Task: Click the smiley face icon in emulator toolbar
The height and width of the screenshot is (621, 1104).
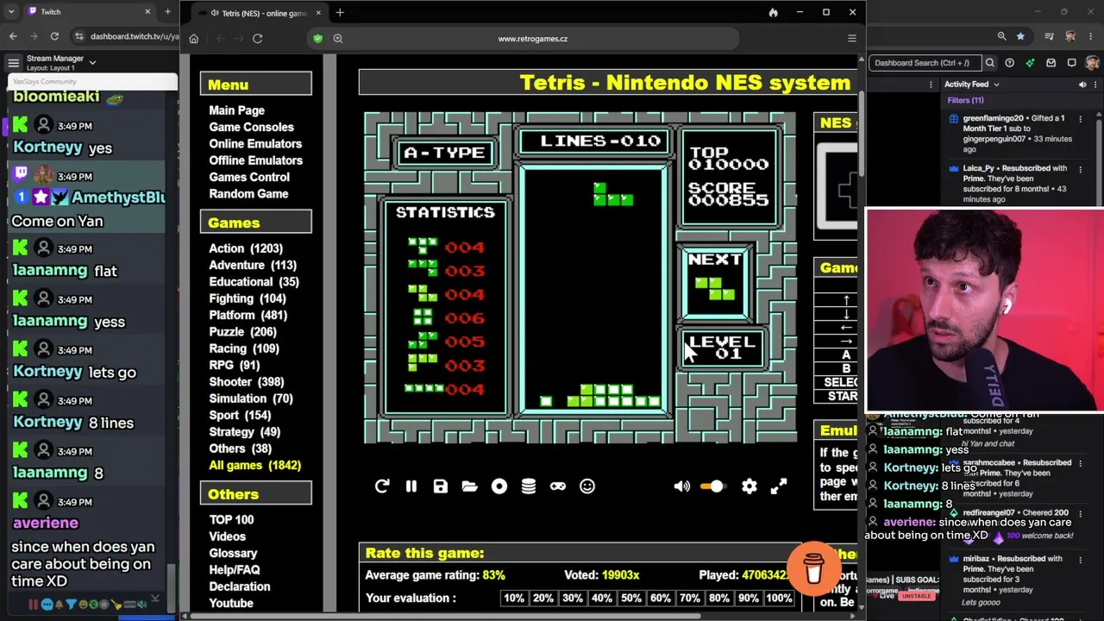Action: tap(587, 486)
